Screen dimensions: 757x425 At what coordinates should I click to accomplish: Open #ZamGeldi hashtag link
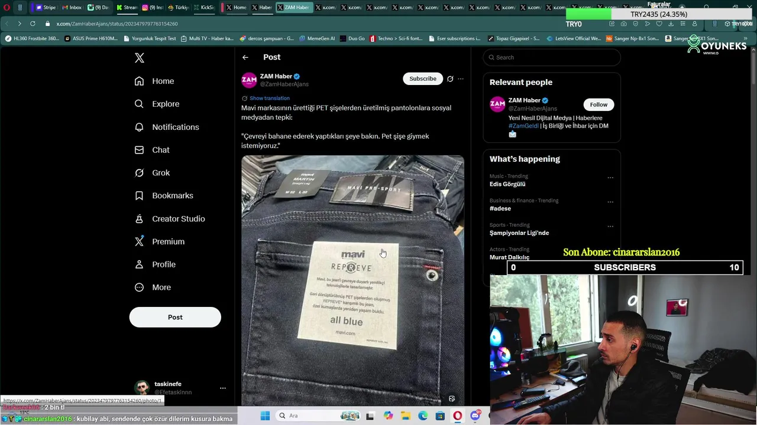523,126
